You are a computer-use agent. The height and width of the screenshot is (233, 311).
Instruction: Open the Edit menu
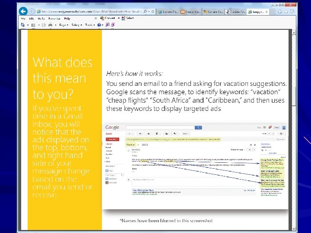point(32,18)
